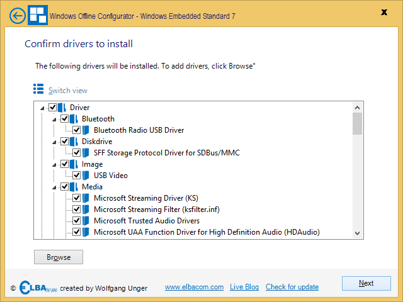Select the Image label in tree
Screen dimensions: 403x302
(x=93, y=164)
